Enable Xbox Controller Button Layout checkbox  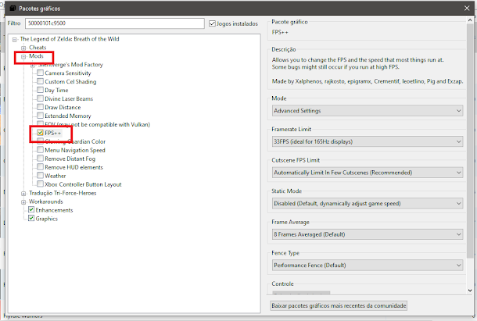click(40, 184)
